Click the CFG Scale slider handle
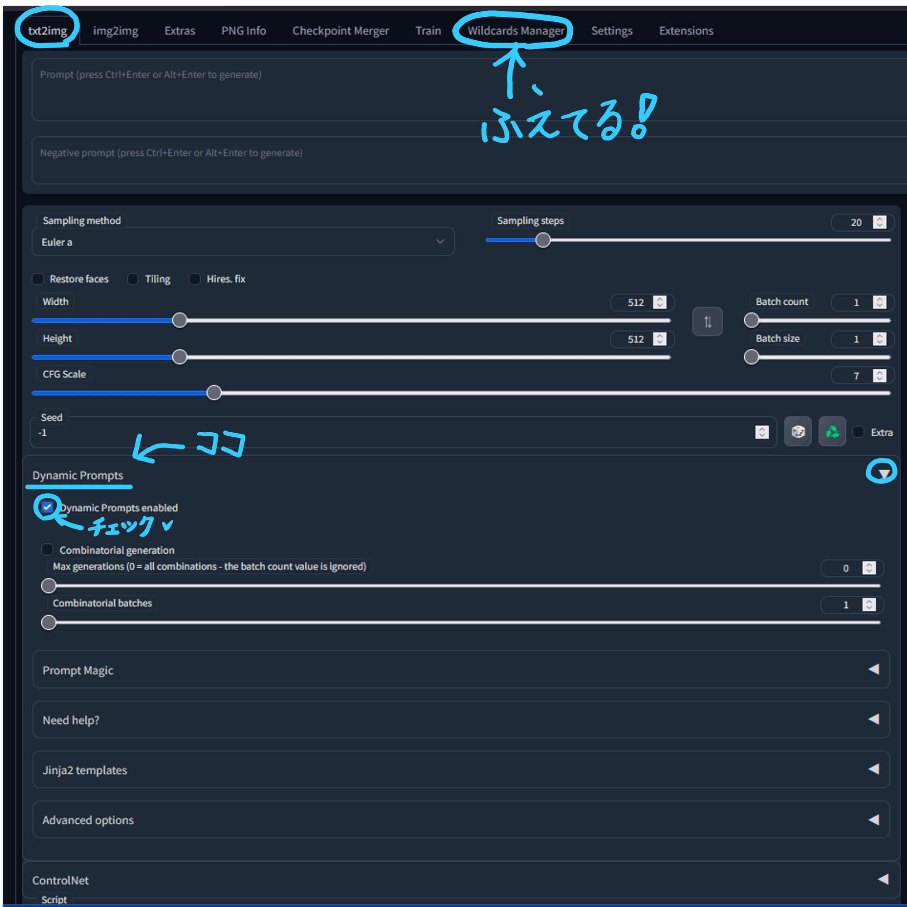The image size is (907, 907). [x=214, y=393]
